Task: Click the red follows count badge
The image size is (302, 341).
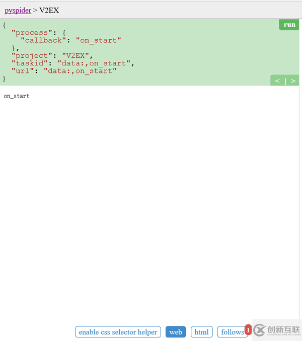Action: 248,330
